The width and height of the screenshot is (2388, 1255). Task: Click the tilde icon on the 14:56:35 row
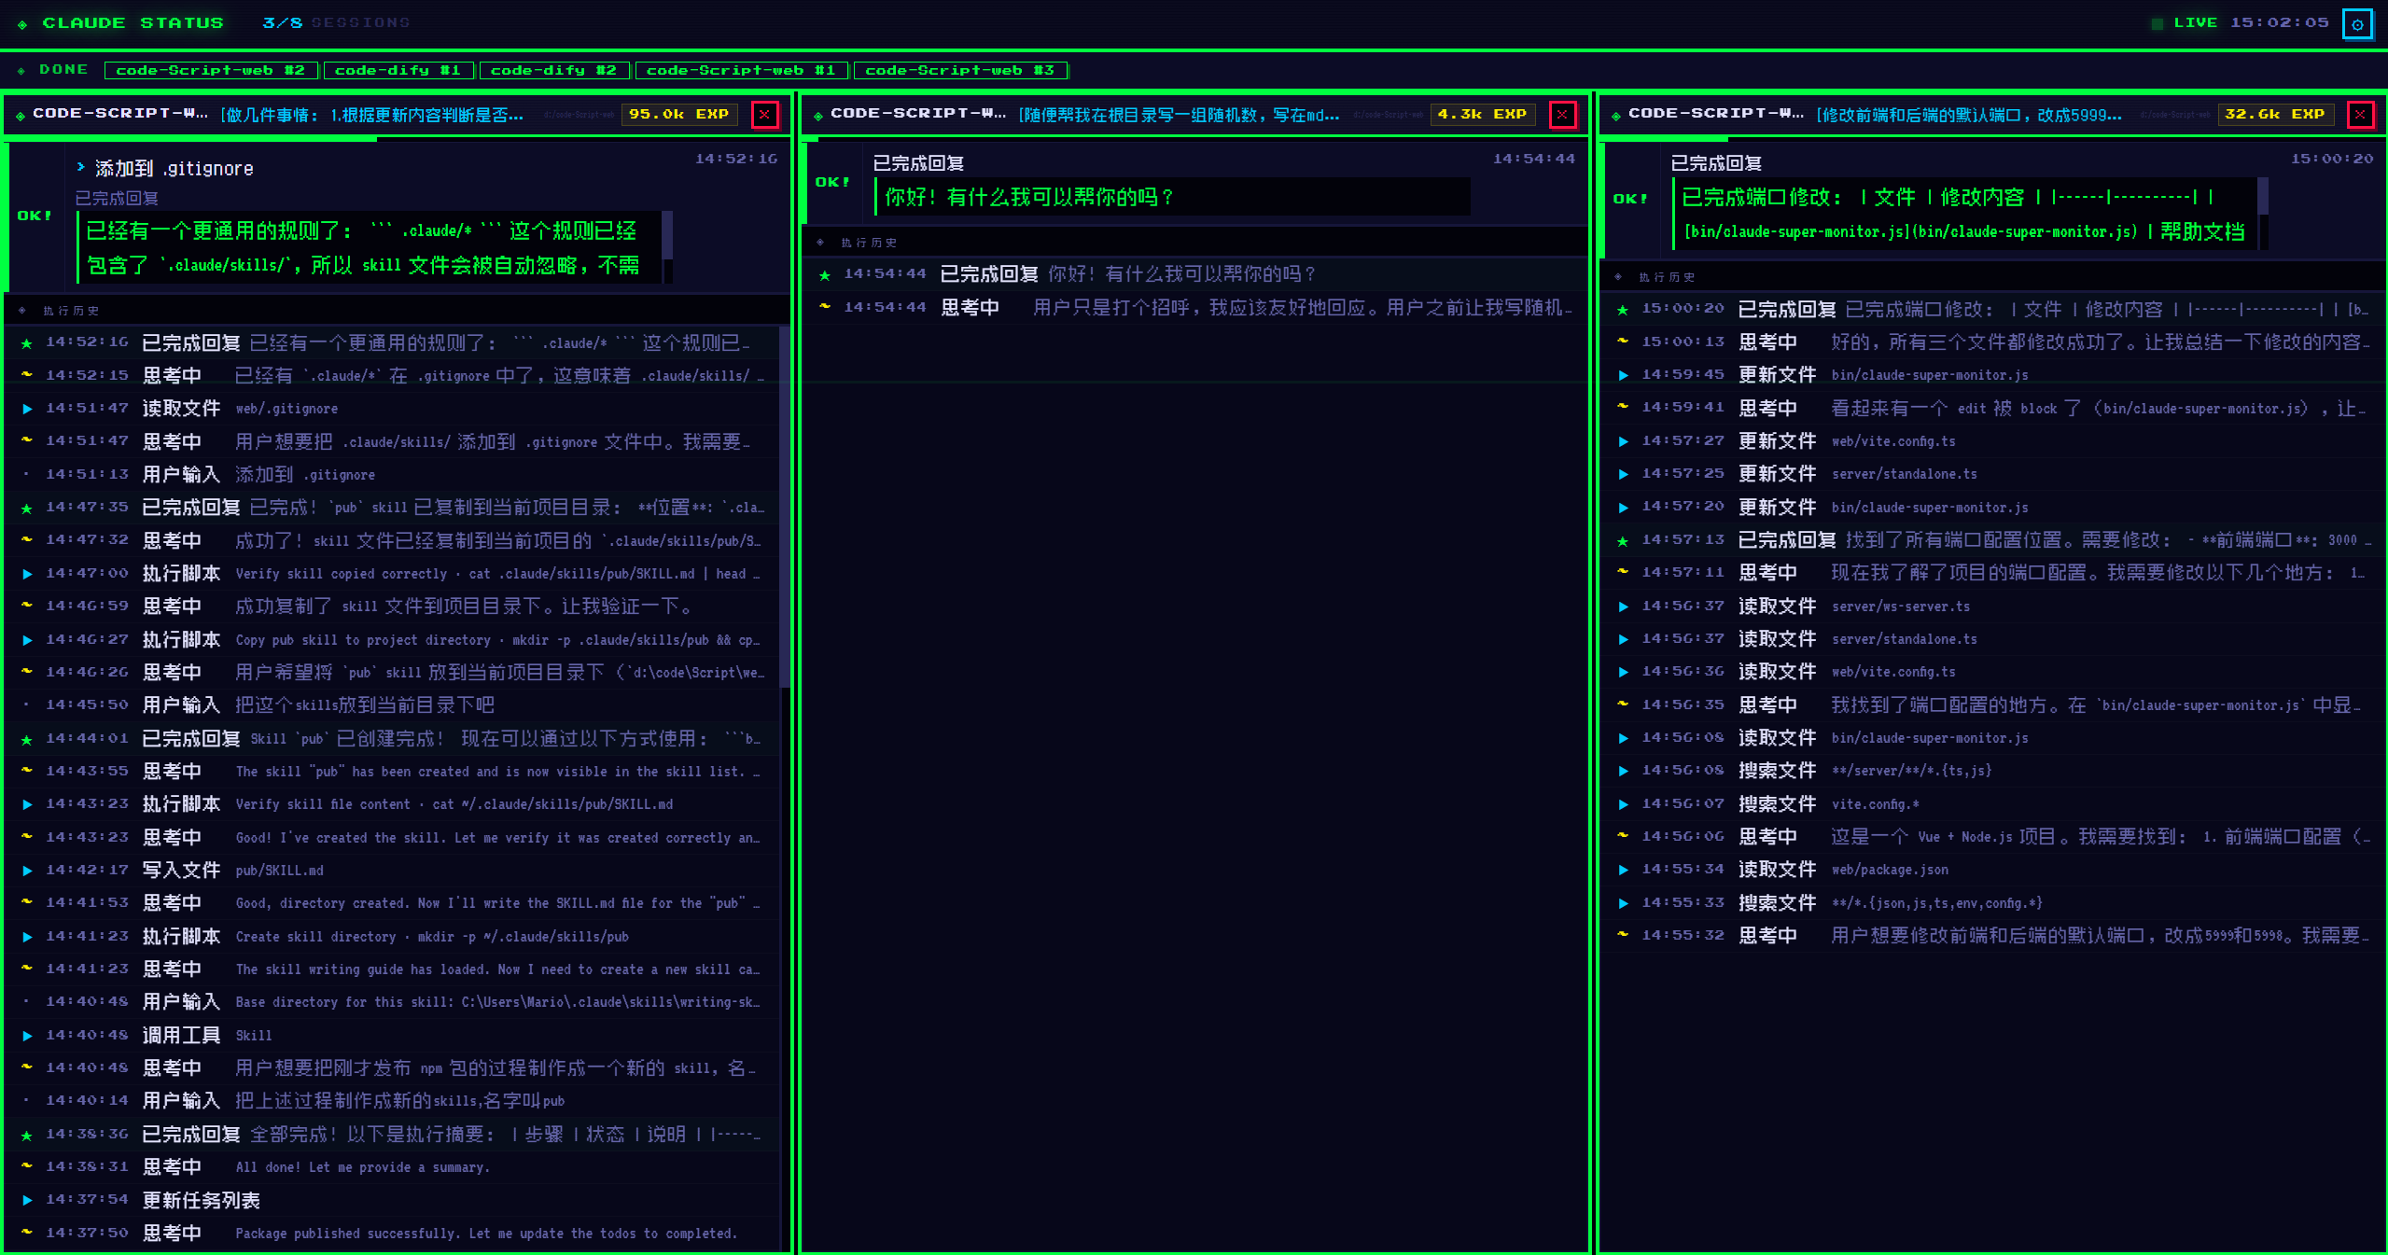click(1623, 704)
